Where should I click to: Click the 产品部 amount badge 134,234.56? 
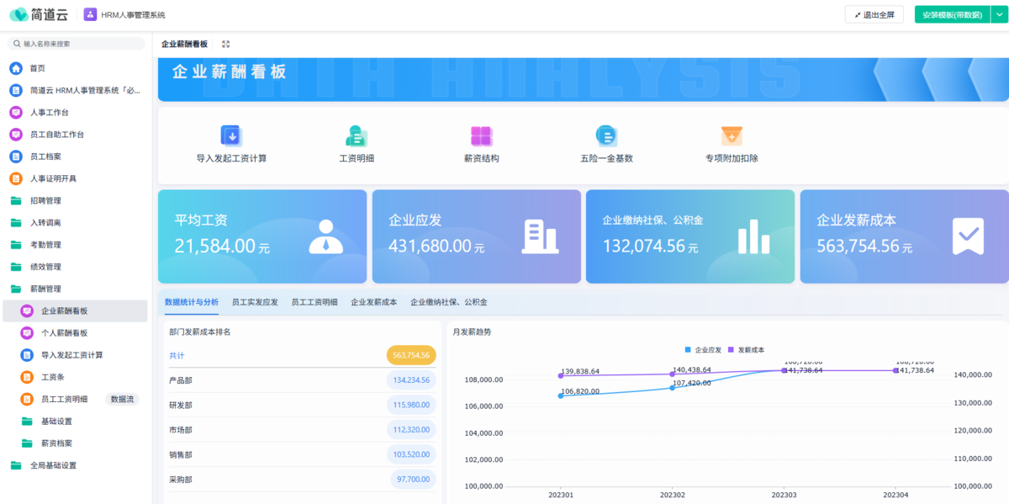pos(411,380)
